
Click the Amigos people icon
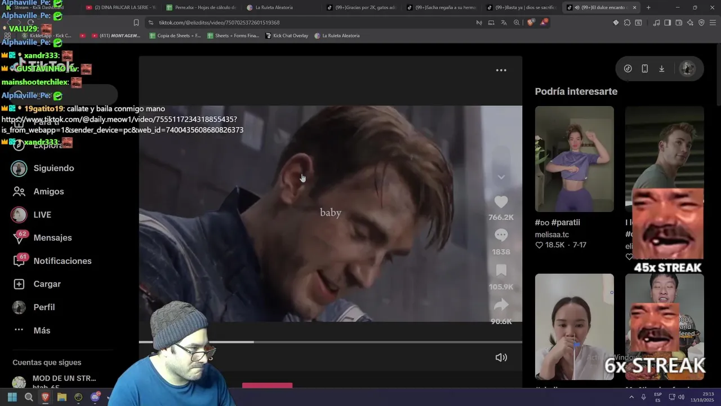pyautogui.click(x=19, y=192)
